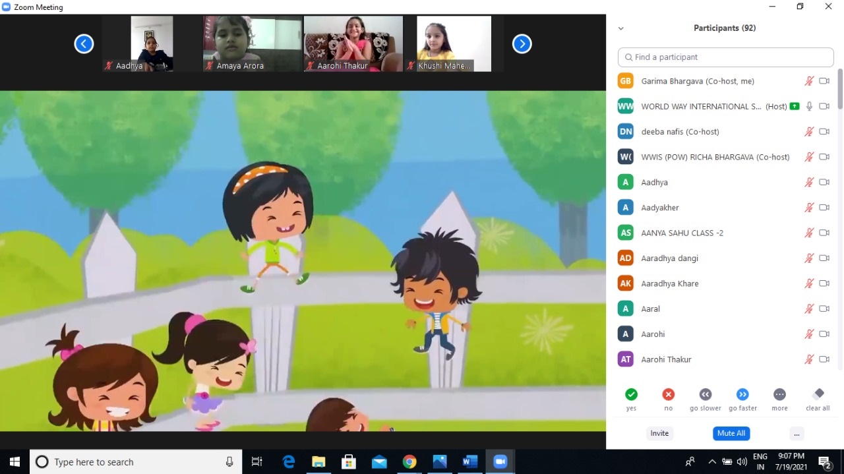Open Google Chrome from taskbar
Viewport: 844px width, 474px height.
[409, 461]
